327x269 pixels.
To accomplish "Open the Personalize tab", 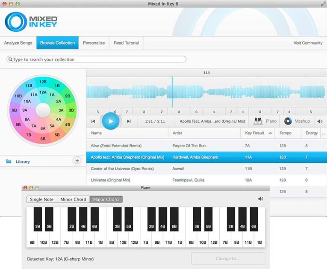I will (94, 43).
